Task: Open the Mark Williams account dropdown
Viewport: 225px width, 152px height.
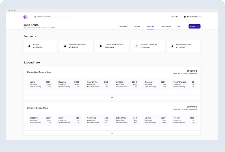Action: pyautogui.click(x=192, y=17)
